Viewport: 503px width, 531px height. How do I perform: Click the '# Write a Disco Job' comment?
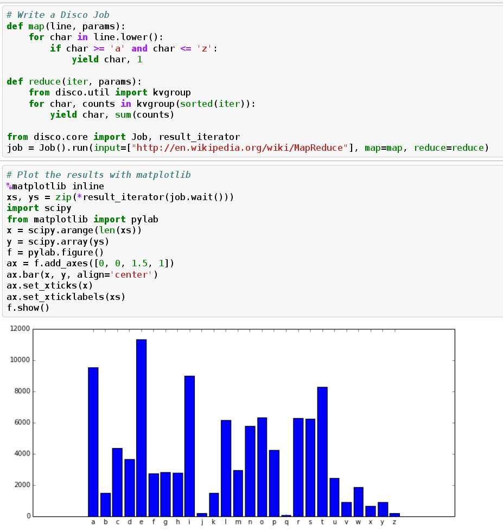[x=58, y=15]
